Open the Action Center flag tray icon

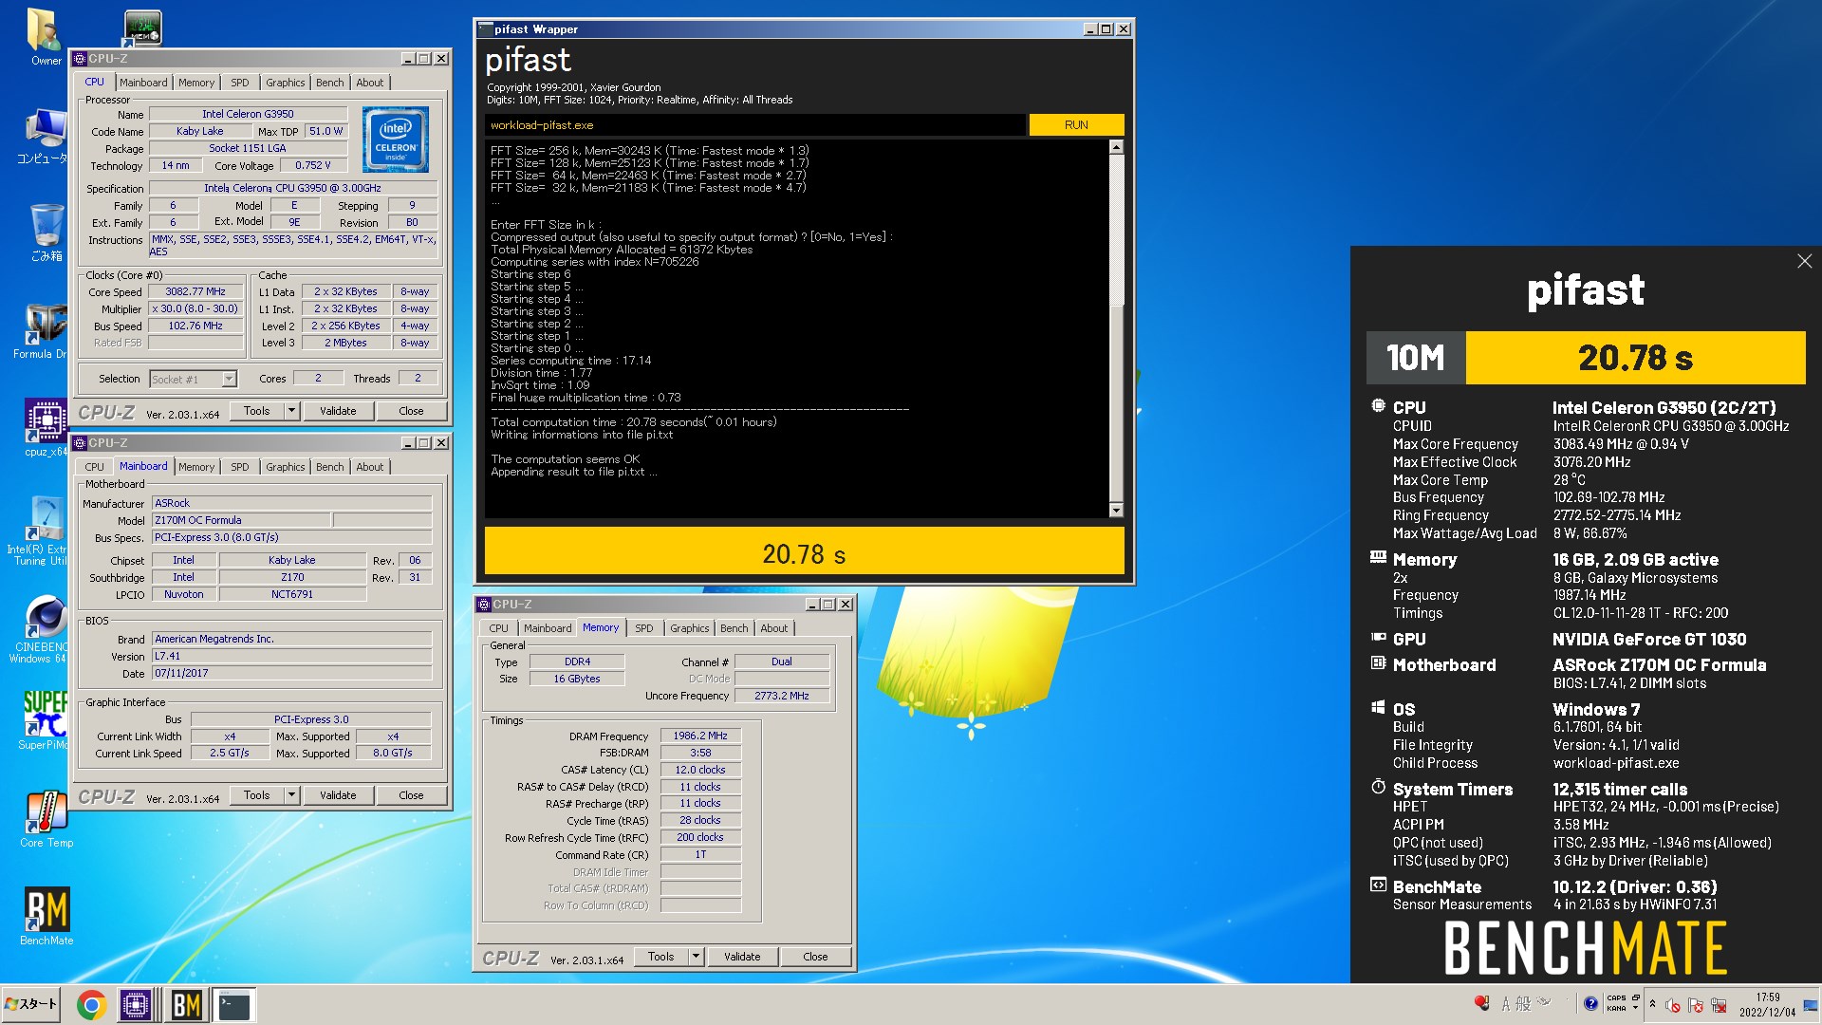pyautogui.click(x=1696, y=1005)
